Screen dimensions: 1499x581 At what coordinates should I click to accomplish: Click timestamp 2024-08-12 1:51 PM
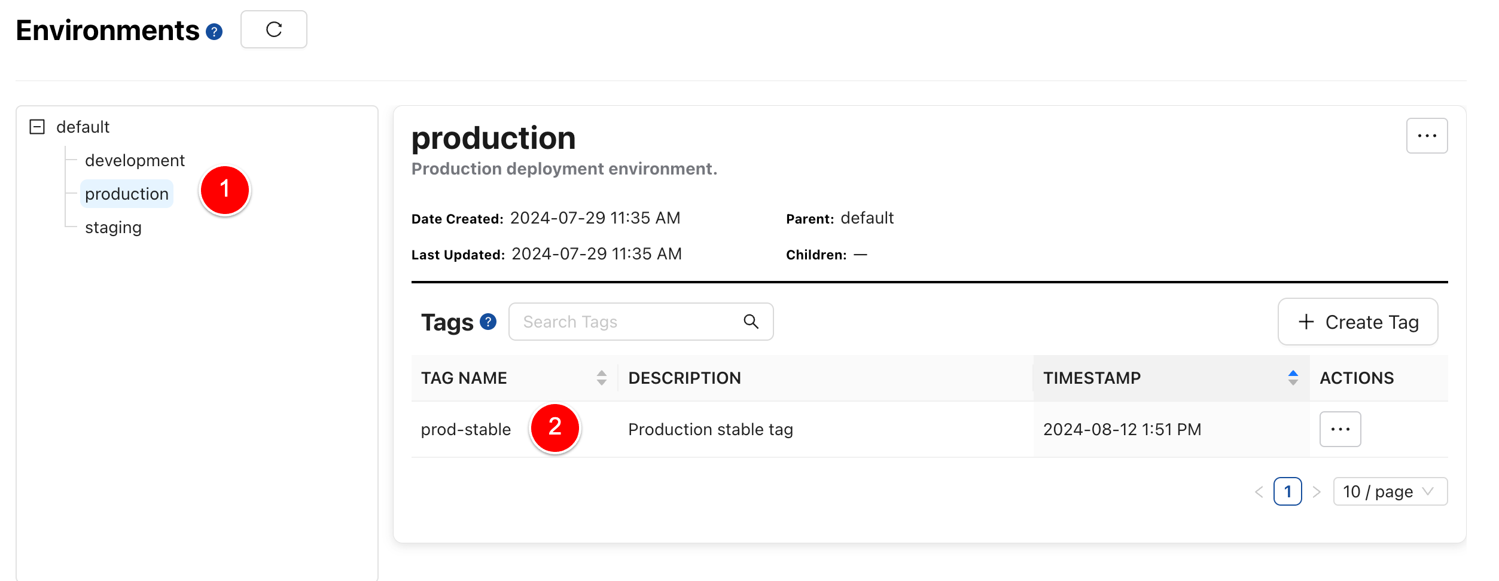tap(1122, 429)
